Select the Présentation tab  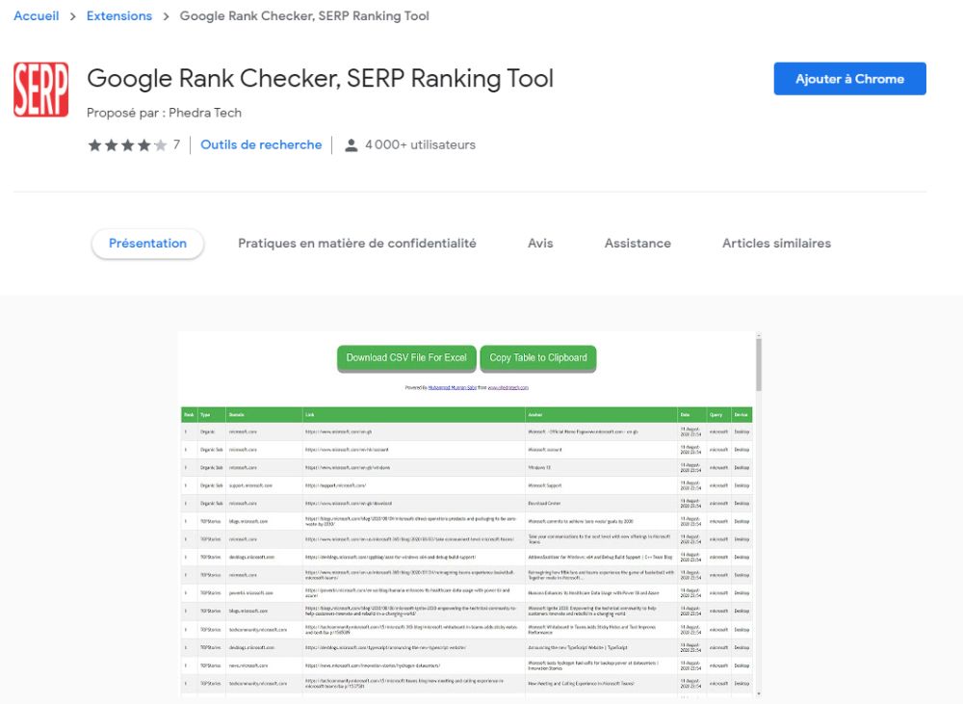pyautogui.click(x=147, y=244)
